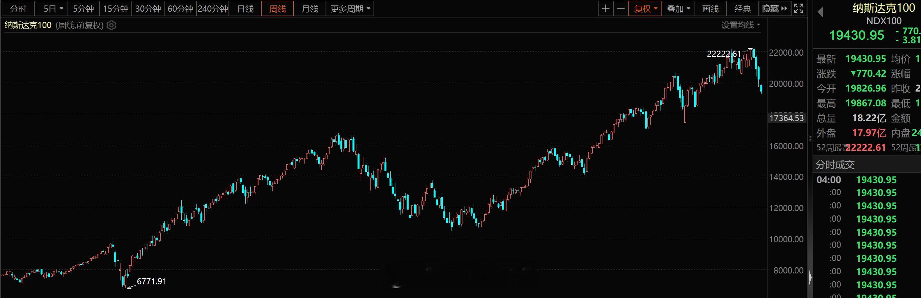This screenshot has height=298, width=921.
Task: Click the 纳斯达克100 chart title label
Action: [28, 25]
